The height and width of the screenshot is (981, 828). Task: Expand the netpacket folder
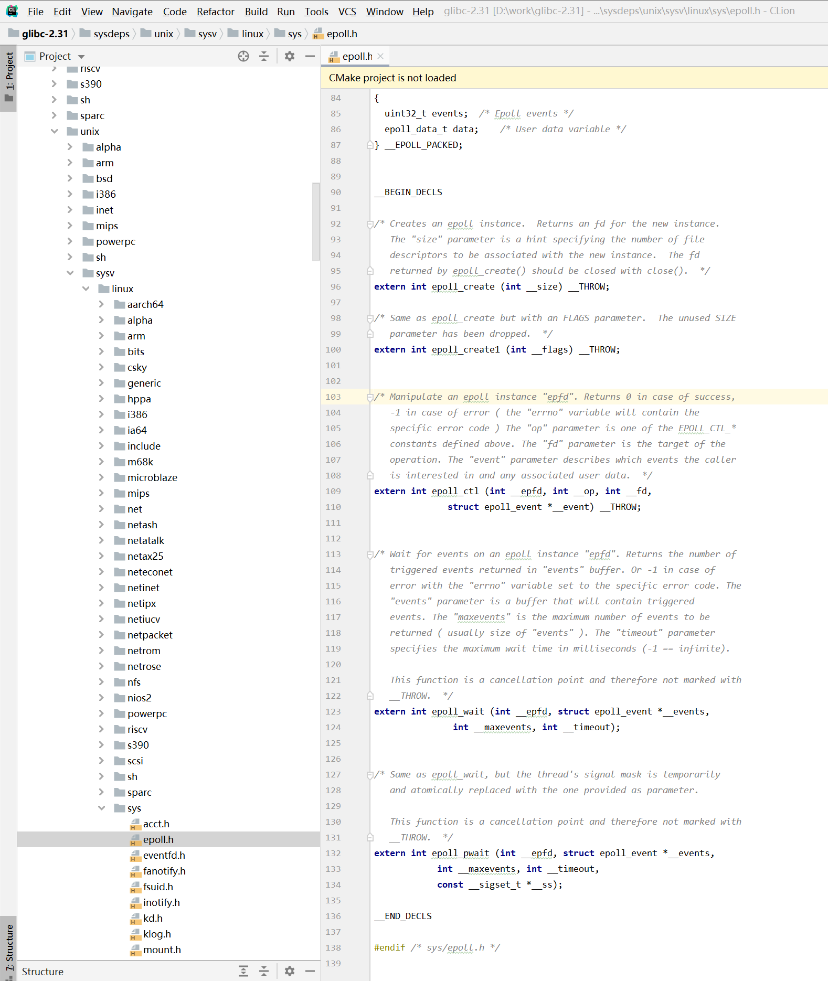[x=102, y=635]
